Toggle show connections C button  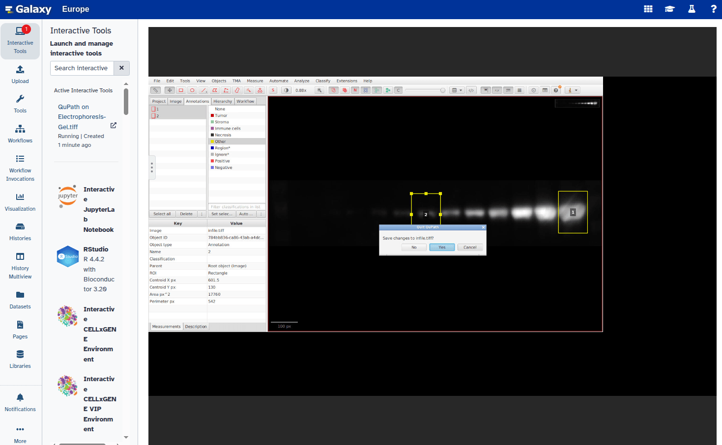(398, 90)
